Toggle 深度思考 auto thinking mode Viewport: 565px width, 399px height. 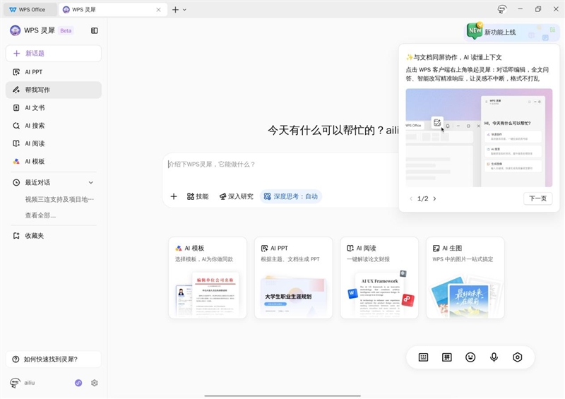pos(290,196)
